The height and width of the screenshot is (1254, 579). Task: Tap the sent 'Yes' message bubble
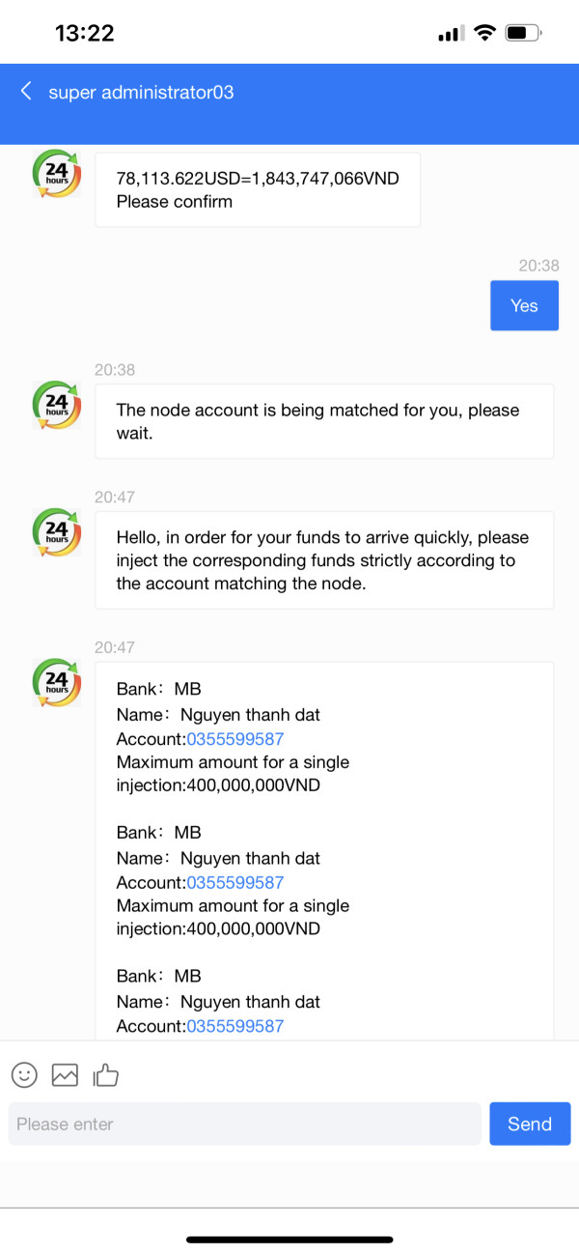(524, 305)
